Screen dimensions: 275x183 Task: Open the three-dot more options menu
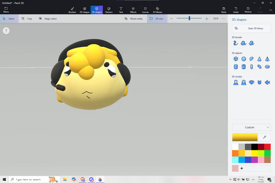223,19
